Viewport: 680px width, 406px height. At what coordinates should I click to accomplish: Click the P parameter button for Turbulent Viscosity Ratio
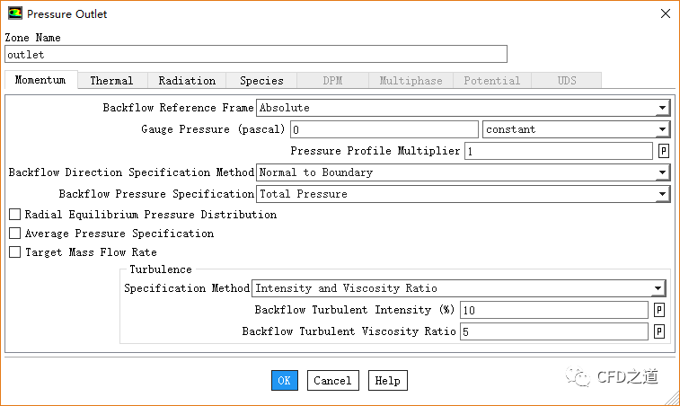pos(658,331)
